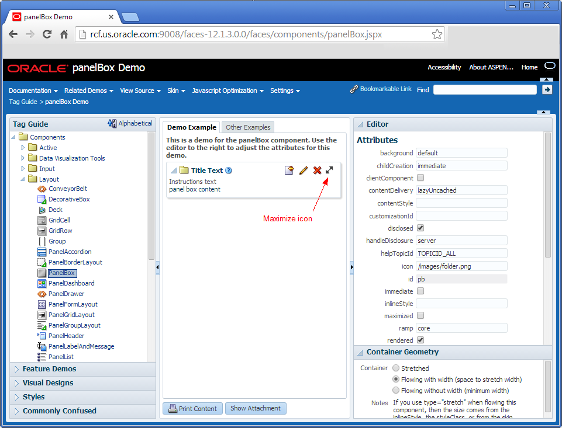Image resolution: width=562 pixels, height=428 pixels.
Task: Click the browser reload icon
Action: tap(47, 34)
